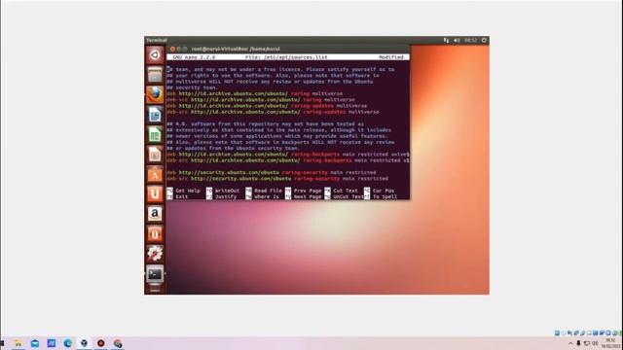Open the session gear menu in Ubuntu panel
Viewport: 623px width, 350px height.
pos(484,40)
